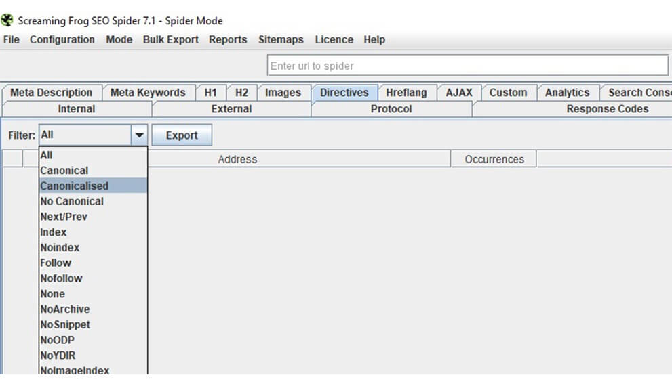Switch to the Analytics tab
Viewport: 672px width, 386px height.
coord(567,92)
